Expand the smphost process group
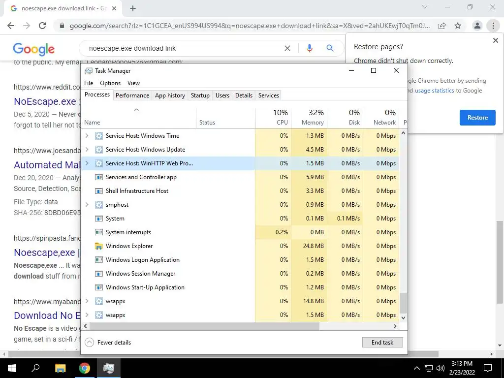 pos(87,205)
